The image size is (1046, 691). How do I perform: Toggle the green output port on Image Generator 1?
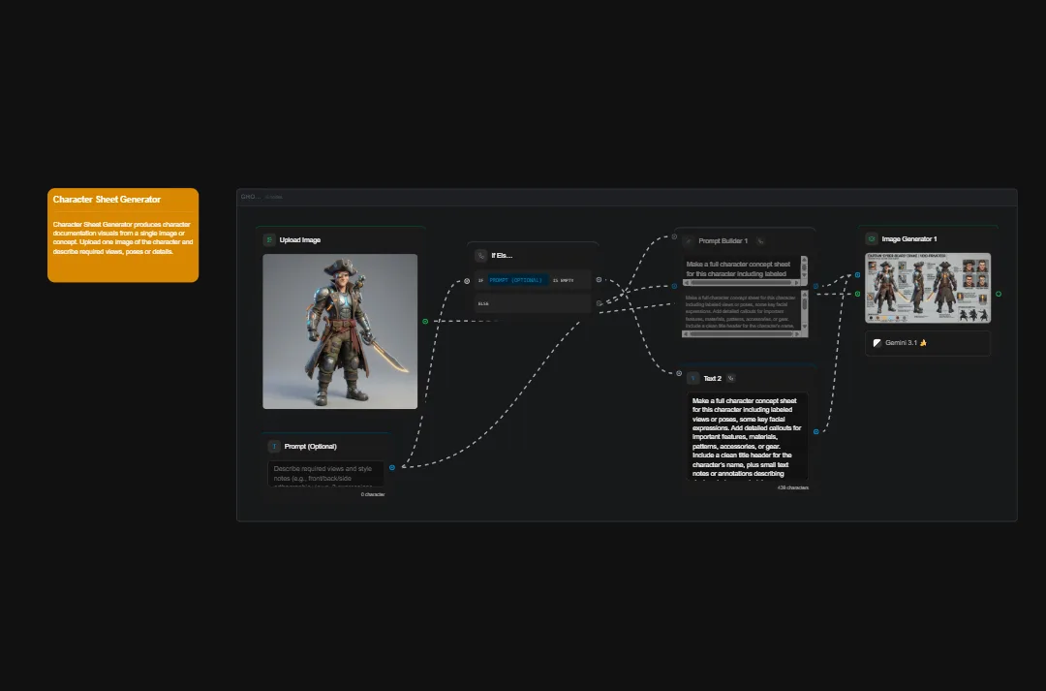click(998, 294)
